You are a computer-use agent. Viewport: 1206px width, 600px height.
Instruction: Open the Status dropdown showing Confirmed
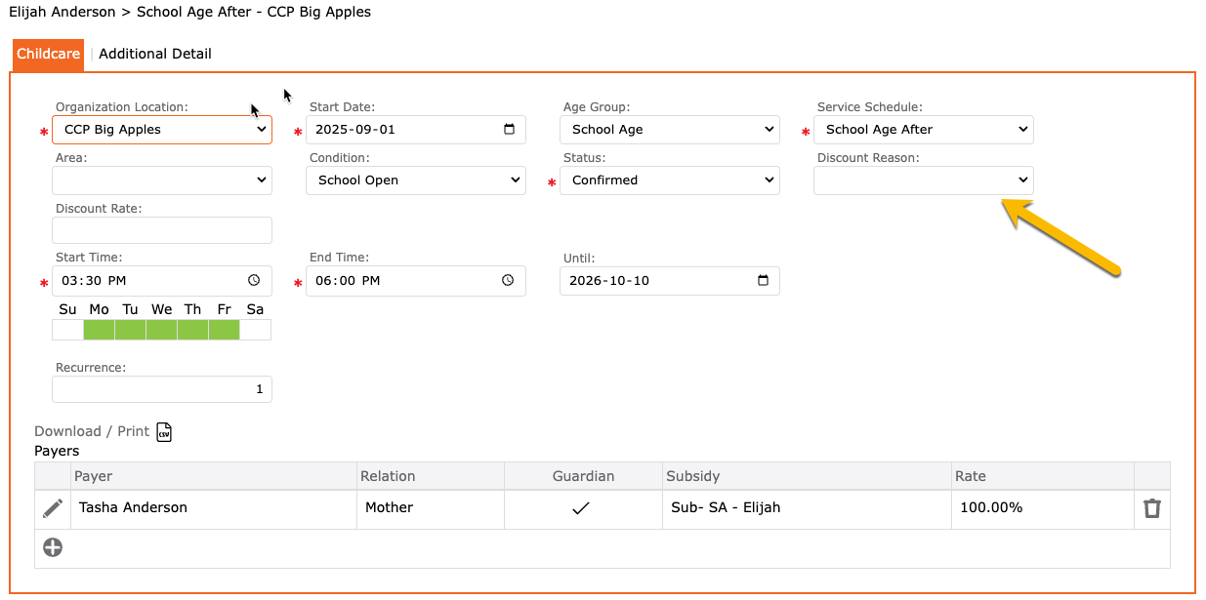[669, 180]
